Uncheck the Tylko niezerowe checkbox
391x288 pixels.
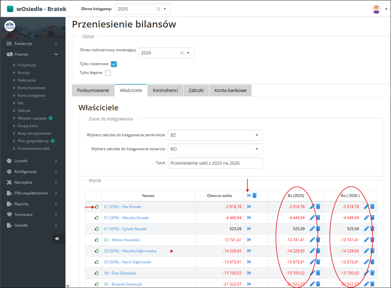[x=114, y=64]
